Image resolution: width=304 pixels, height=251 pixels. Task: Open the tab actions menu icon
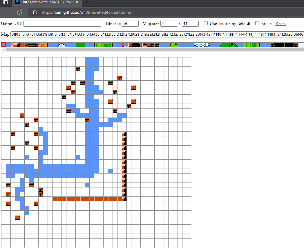pyautogui.click(x=6, y=2)
